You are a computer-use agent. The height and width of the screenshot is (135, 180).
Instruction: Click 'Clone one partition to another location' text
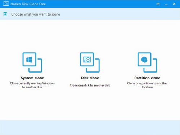point(147,85)
